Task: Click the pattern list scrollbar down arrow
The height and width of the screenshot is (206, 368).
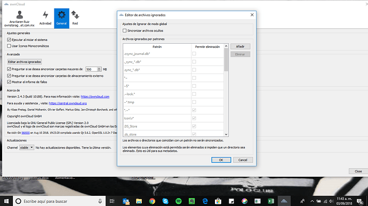Action: 226,134
